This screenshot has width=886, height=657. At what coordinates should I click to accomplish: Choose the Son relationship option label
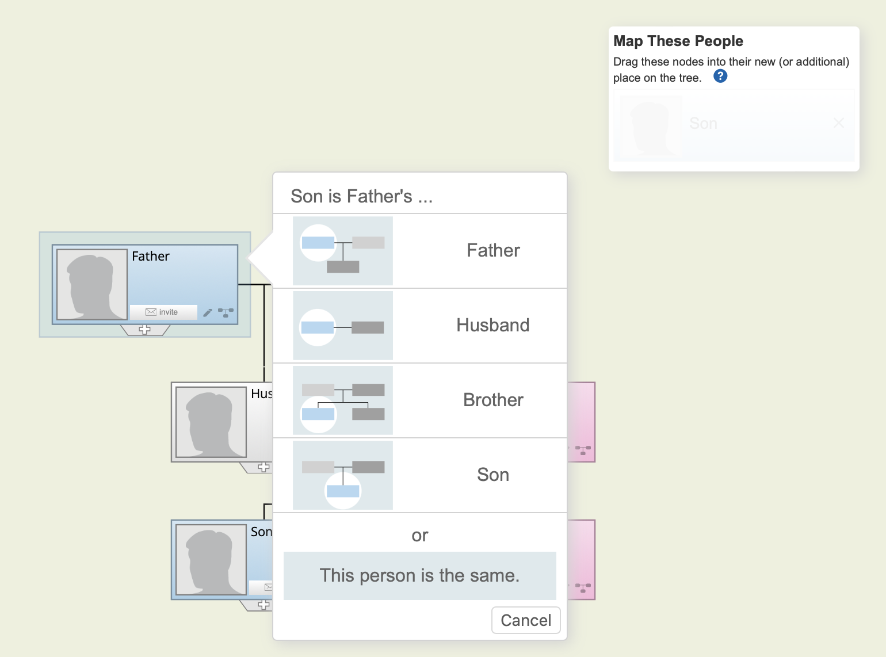[x=492, y=475]
